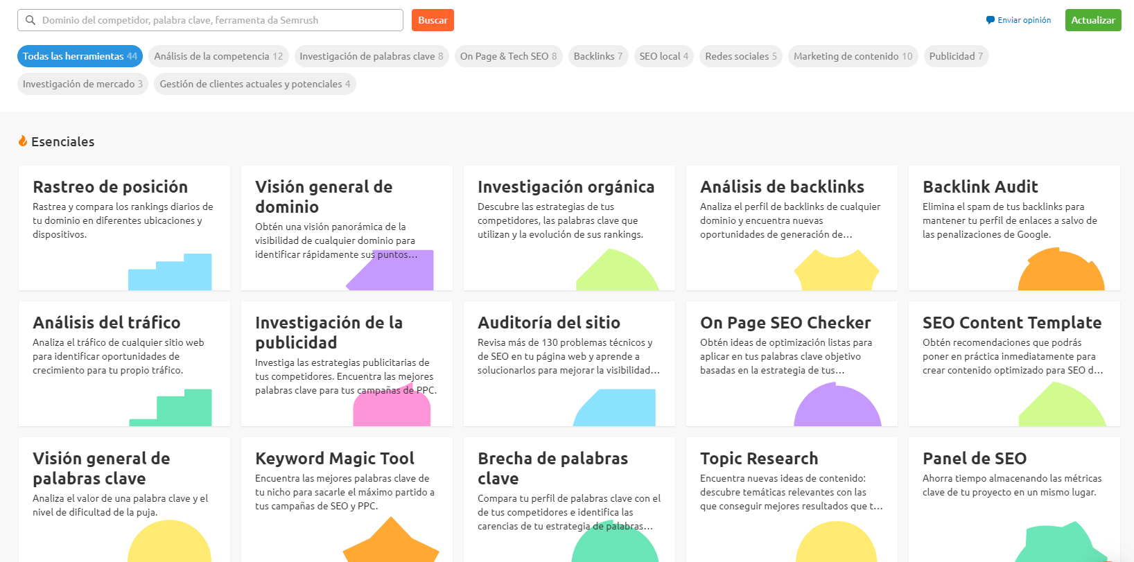This screenshot has width=1134, height=562.
Task: Click the green Actualizar button
Action: (1092, 20)
